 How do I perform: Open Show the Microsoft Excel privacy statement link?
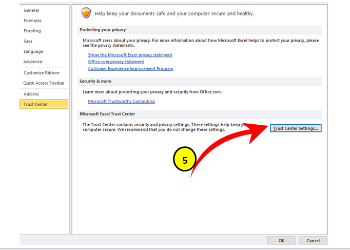tap(130, 55)
